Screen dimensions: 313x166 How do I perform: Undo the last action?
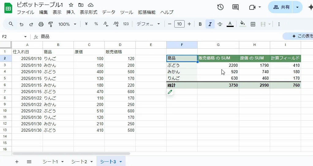(21, 24)
